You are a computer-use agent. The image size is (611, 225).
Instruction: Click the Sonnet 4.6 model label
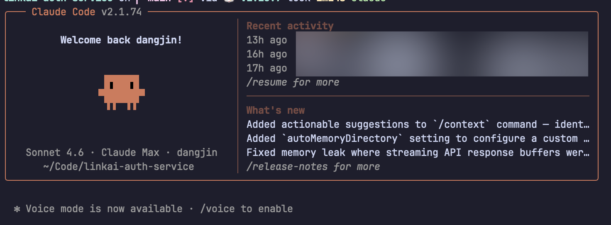[x=54, y=153]
